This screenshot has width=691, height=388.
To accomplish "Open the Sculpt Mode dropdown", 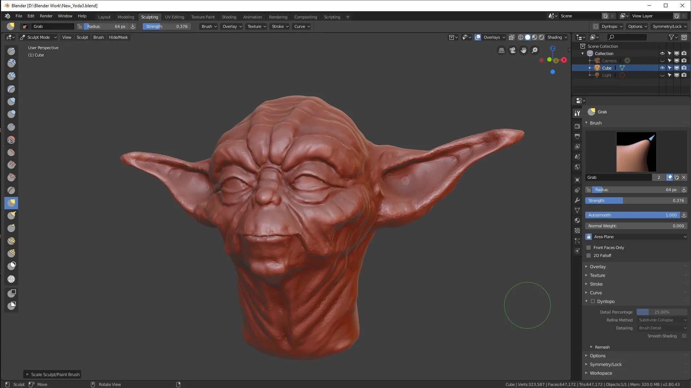I will pyautogui.click(x=38, y=37).
